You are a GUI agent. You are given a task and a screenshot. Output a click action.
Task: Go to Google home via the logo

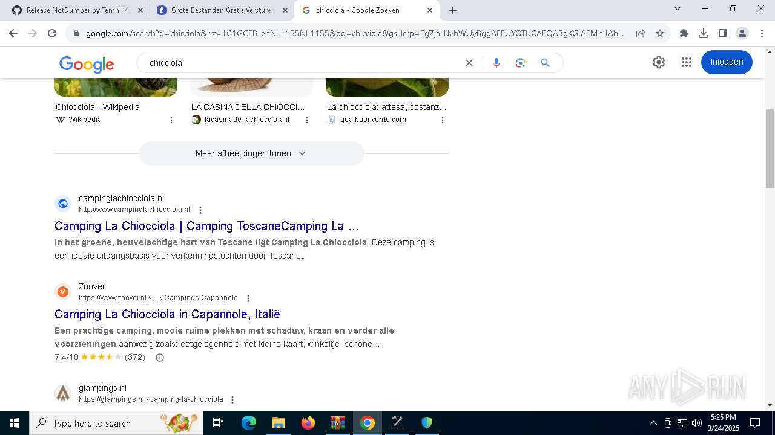point(87,63)
